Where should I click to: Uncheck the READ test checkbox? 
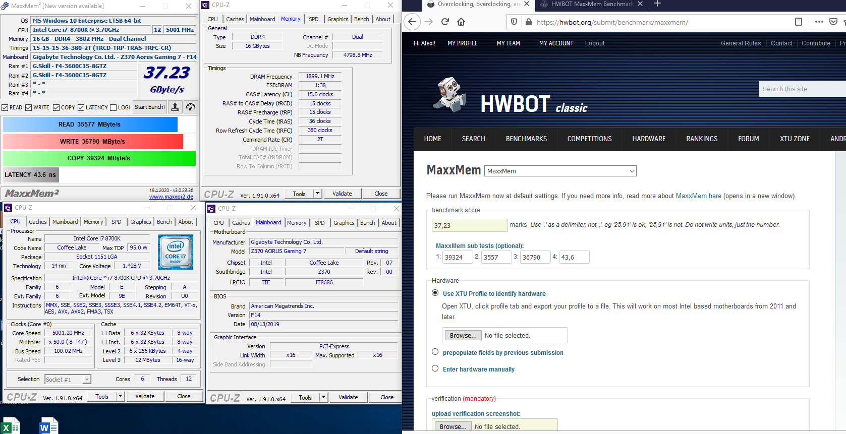[x=5, y=107]
